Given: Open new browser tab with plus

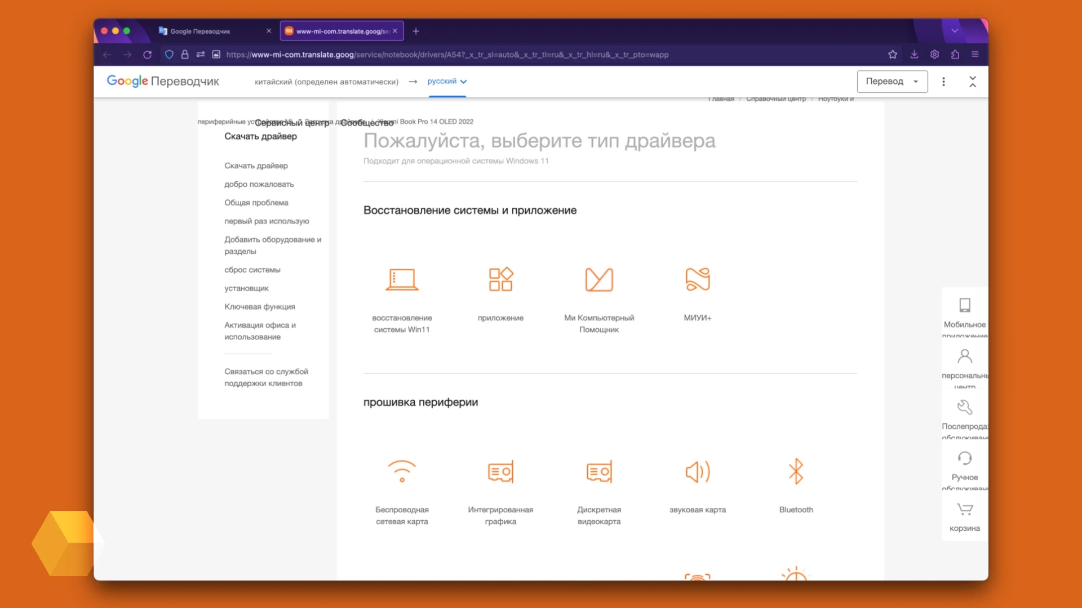Looking at the screenshot, I should (416, 31).
